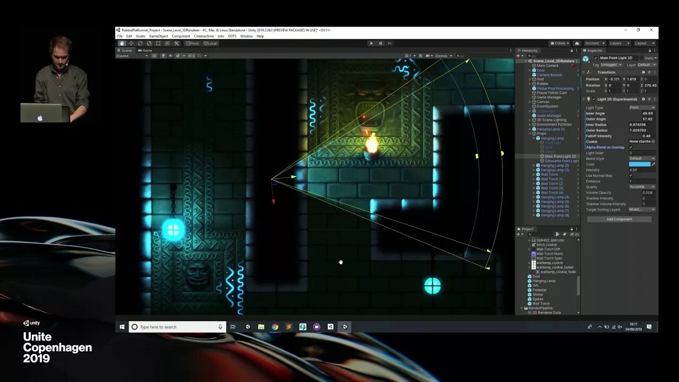
Task: Expand Wall Torch (1) item
Action: (x=534, y=179)
